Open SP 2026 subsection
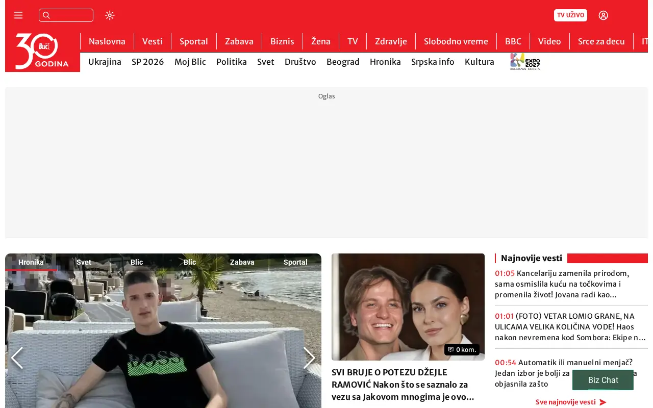 click(148, 62)
